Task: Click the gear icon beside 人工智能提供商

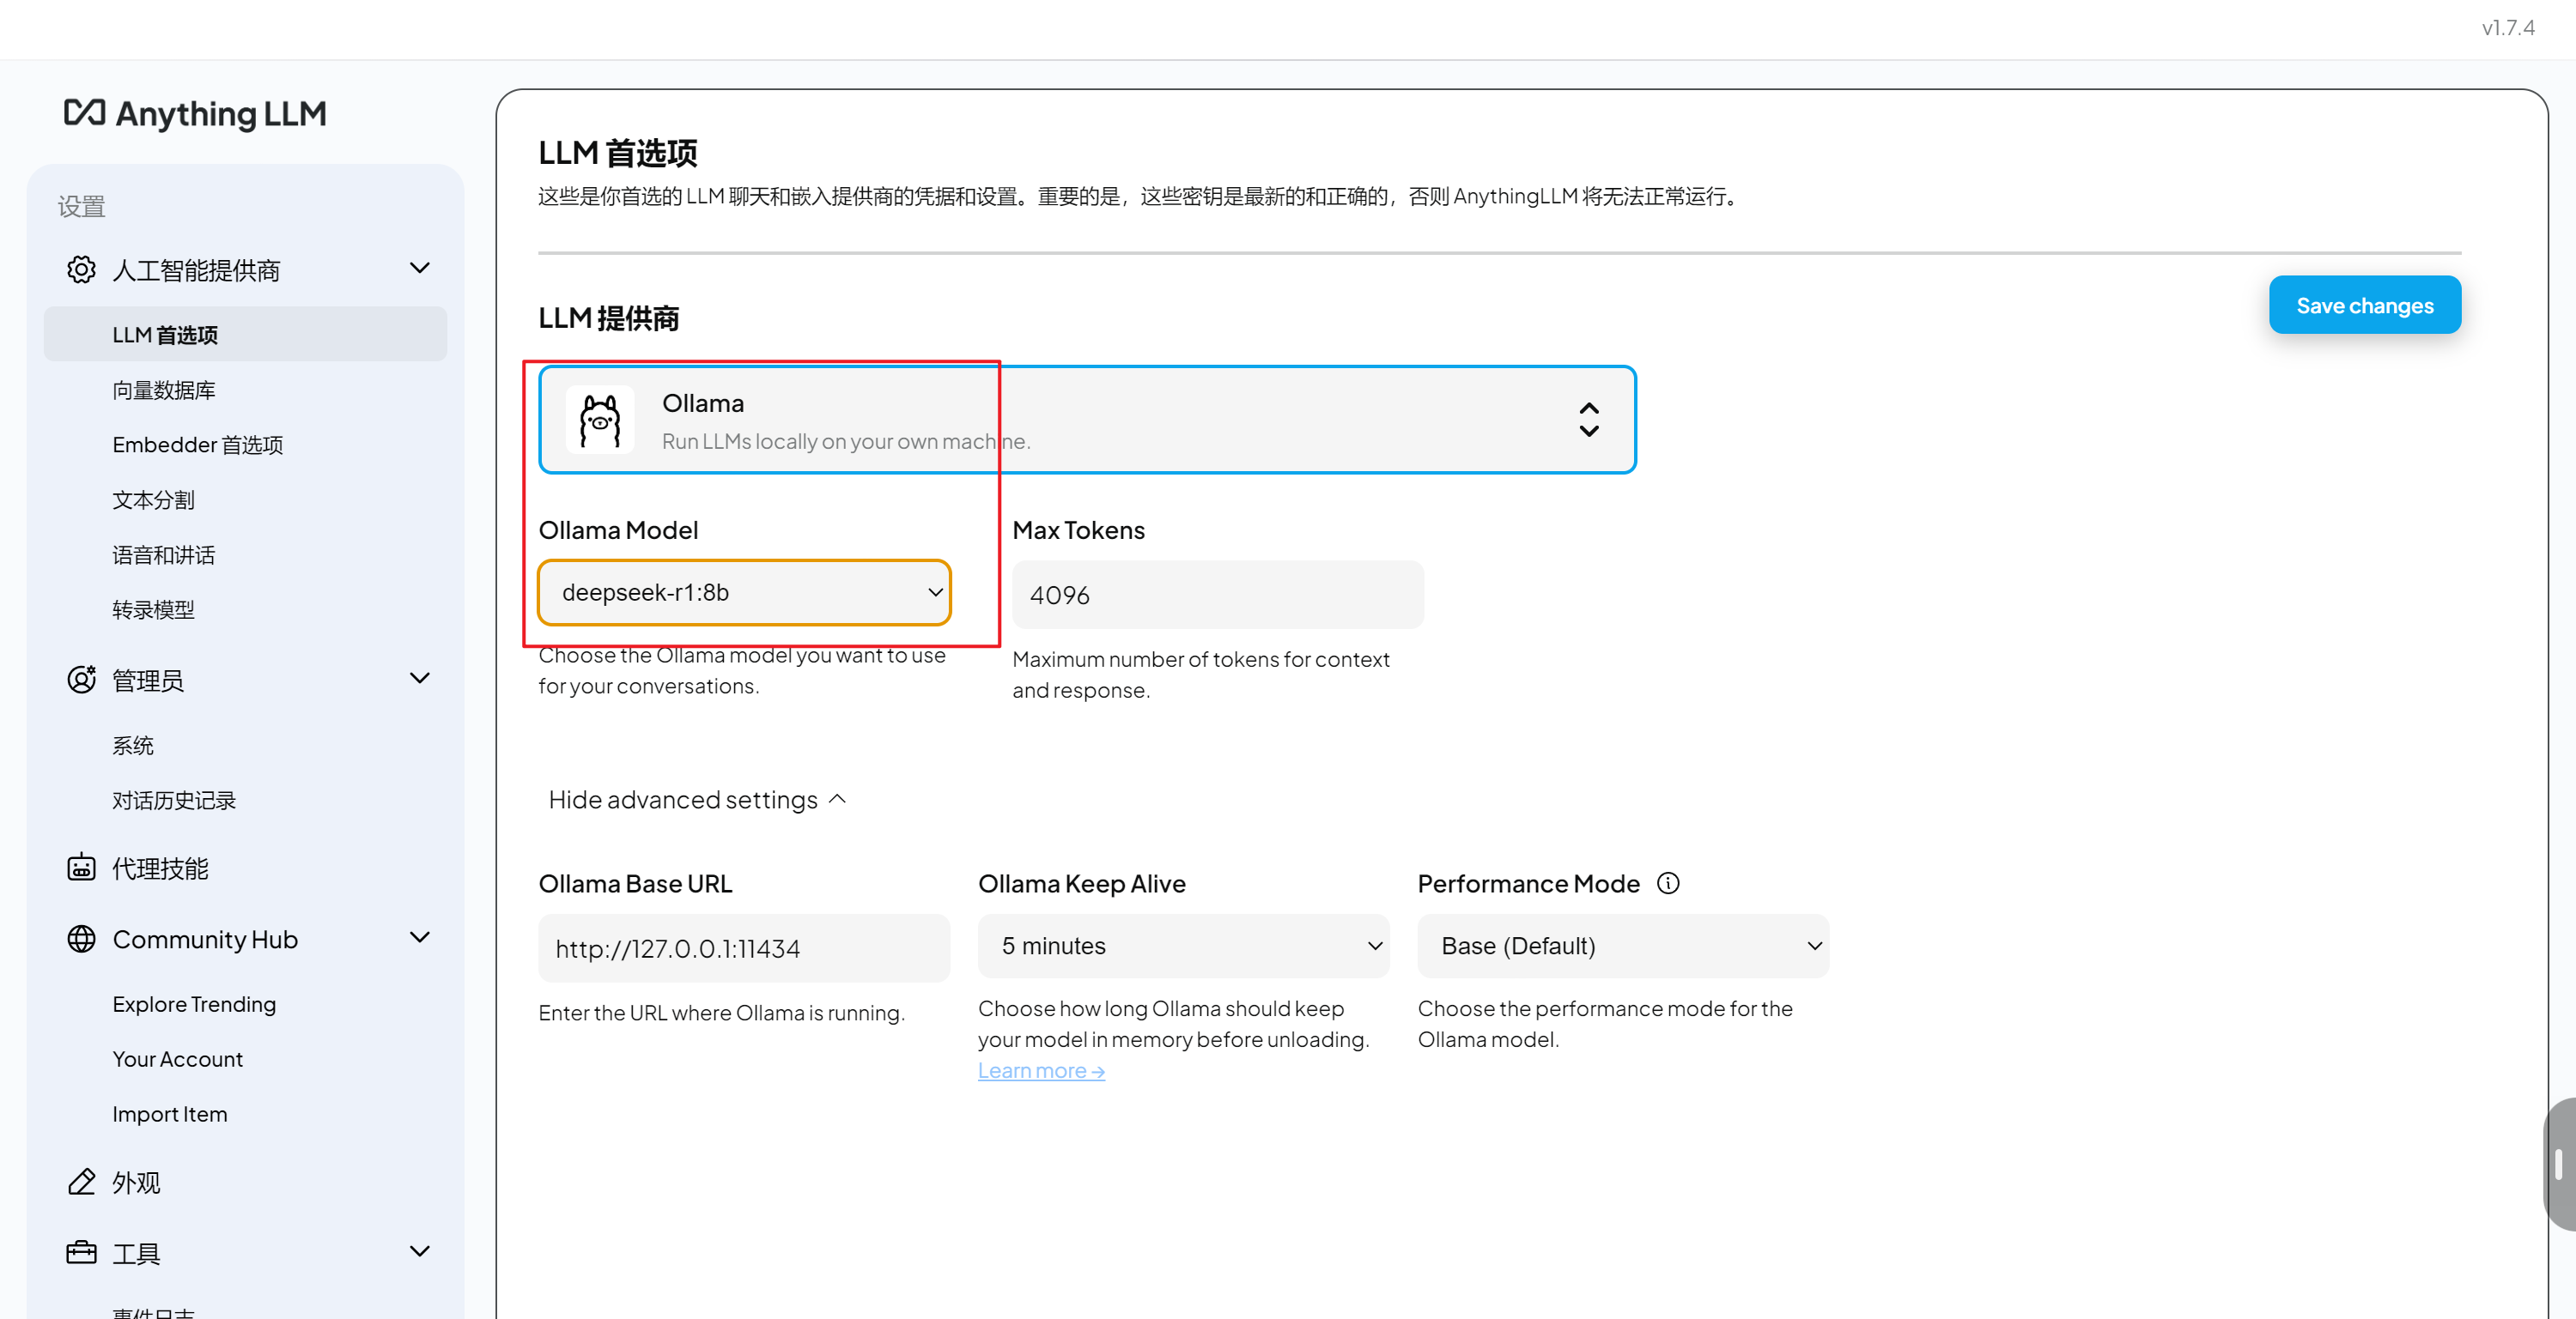Action: coord(81,269)
